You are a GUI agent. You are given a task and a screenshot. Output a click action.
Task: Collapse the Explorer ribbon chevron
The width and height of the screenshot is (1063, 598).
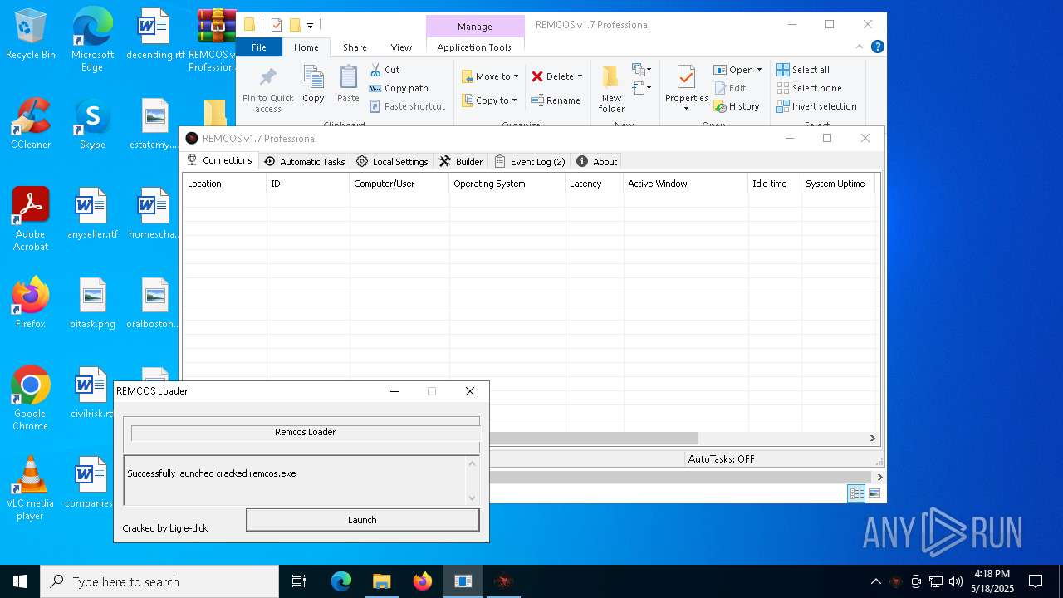click(x=860, y=47)
